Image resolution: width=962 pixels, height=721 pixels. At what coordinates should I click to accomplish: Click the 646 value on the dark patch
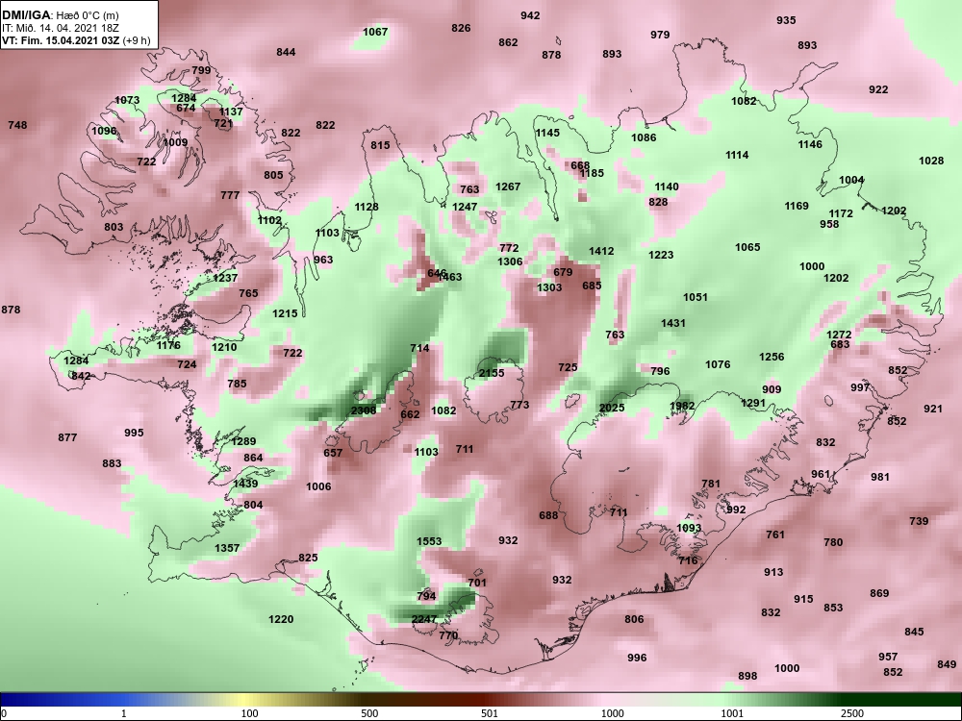(437, 273)
